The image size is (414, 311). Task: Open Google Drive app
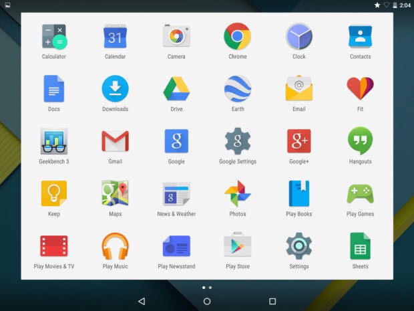(176, 88)
